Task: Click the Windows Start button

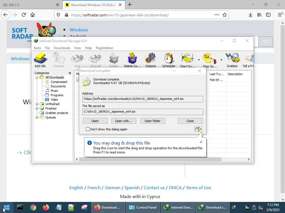Action: point(7,207)
